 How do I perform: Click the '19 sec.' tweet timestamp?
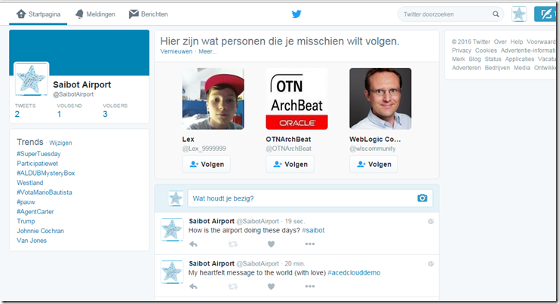[295, 221]
